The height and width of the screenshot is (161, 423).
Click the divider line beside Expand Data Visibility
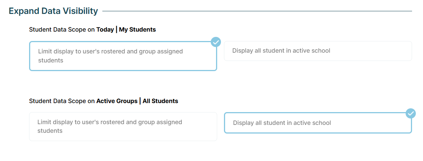pyautogui.click(x=257, y=11)
